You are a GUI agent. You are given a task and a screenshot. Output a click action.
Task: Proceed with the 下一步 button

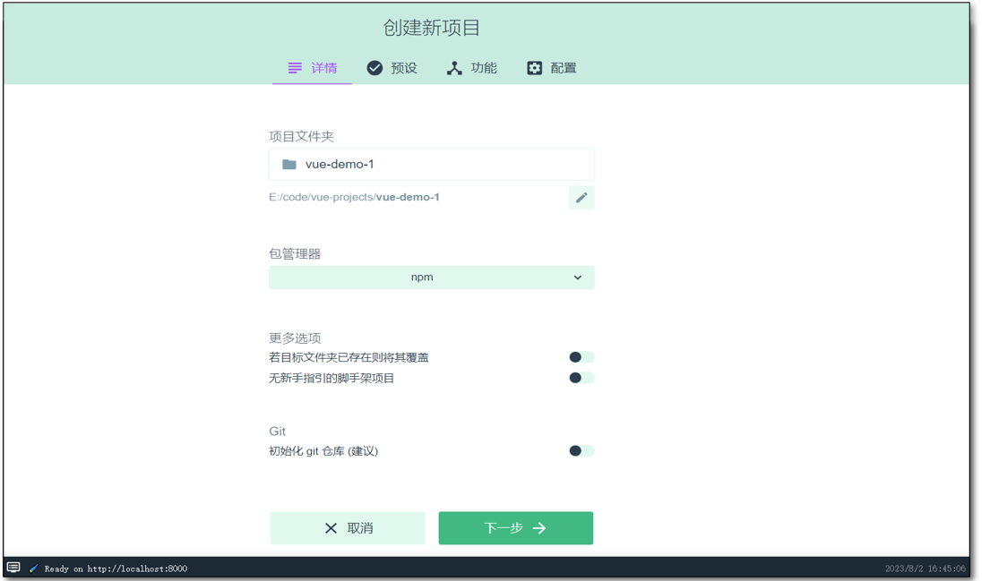point(515,528)
